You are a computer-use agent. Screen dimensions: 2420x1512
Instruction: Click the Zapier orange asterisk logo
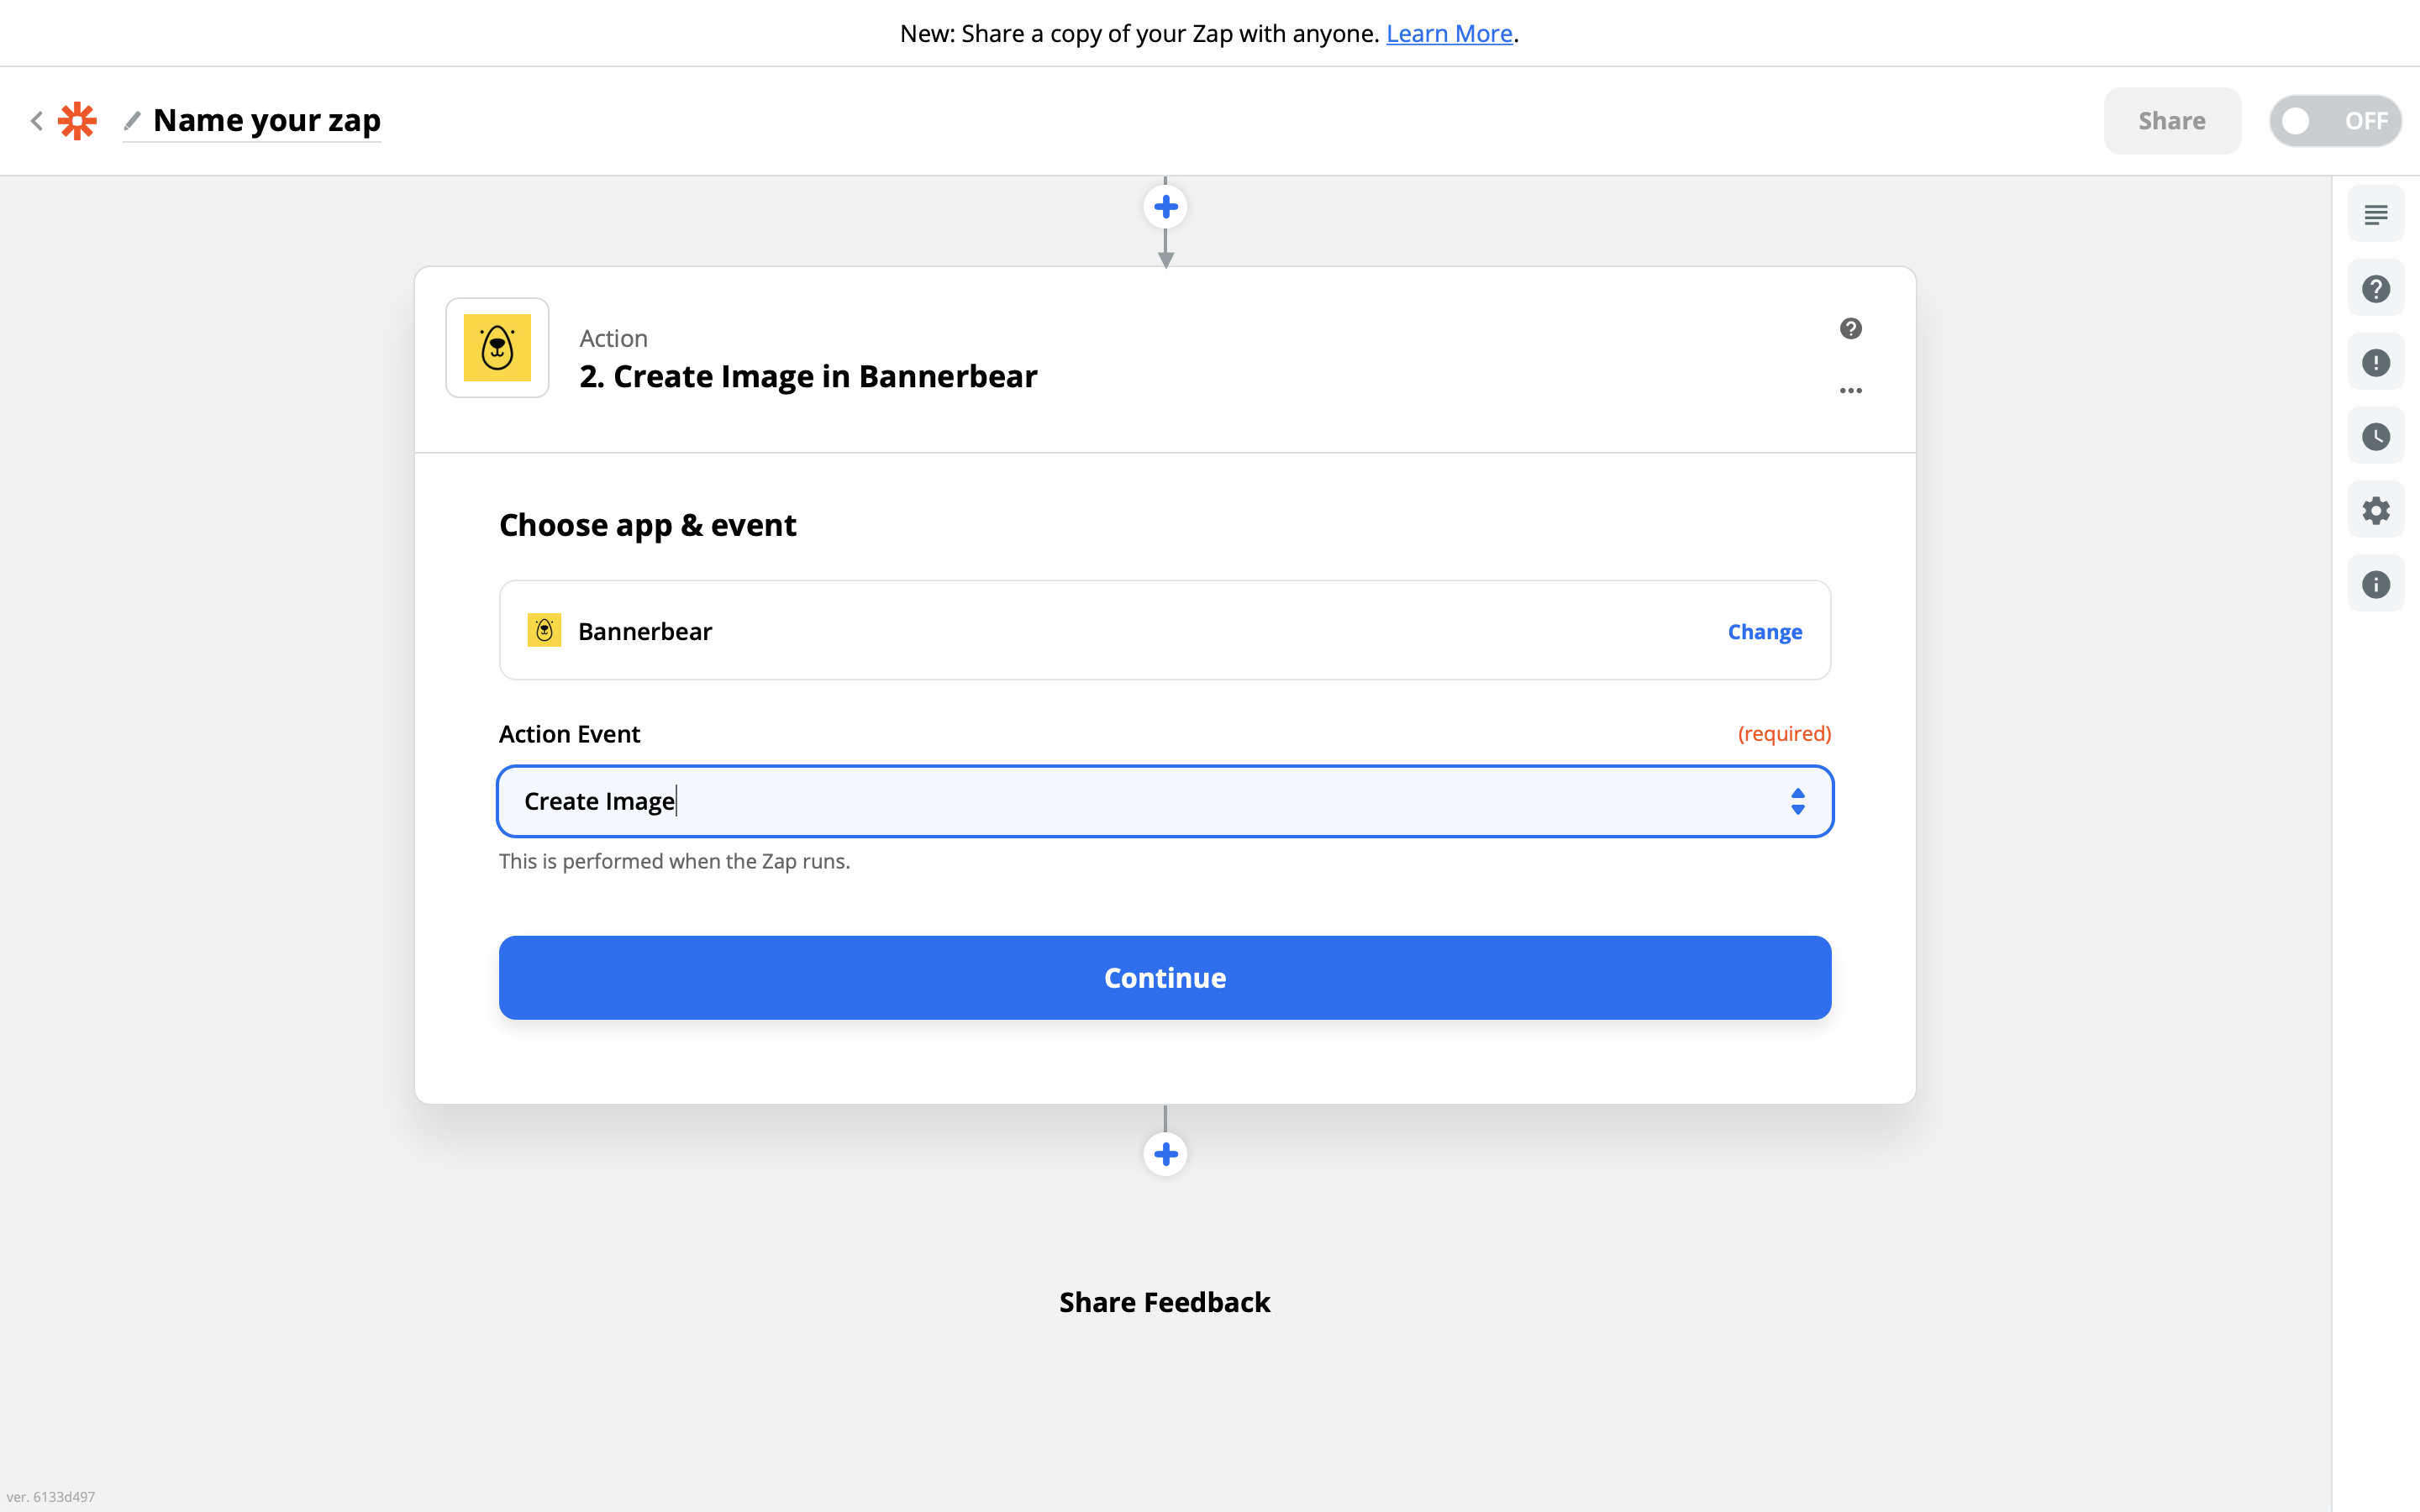coord(77,121)
